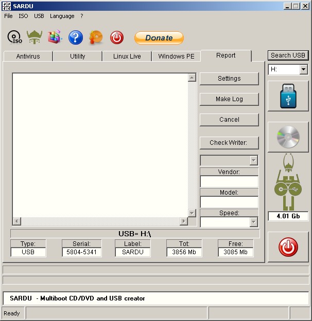The width and height of the screenshot is (312, 321).
Task: Expand the writer selection dropdown below Check Writer
Action: (254, 160)
